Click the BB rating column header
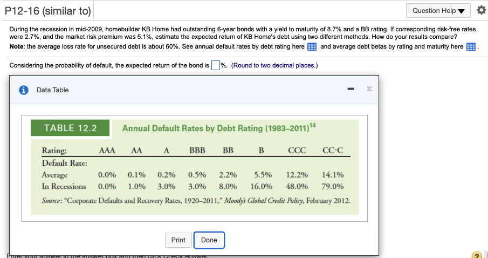 click(x=228, y=151)
